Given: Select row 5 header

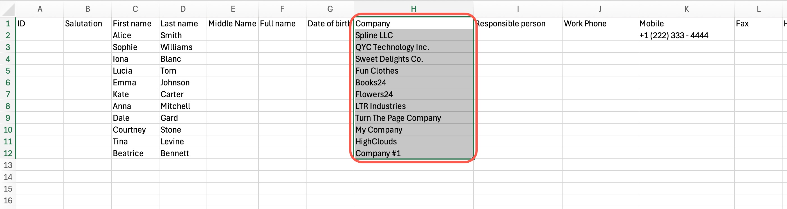Looking at the screenshot, I should tap(8, 71).
